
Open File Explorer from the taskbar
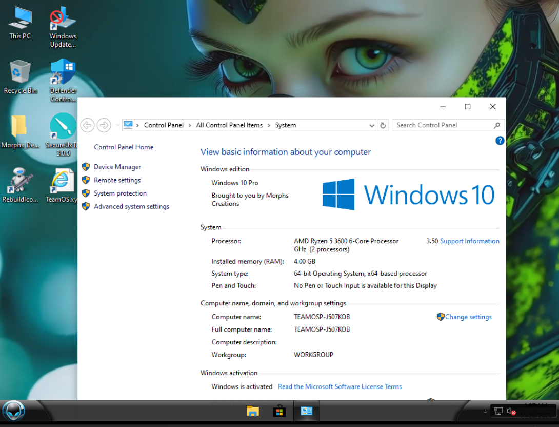252,411
